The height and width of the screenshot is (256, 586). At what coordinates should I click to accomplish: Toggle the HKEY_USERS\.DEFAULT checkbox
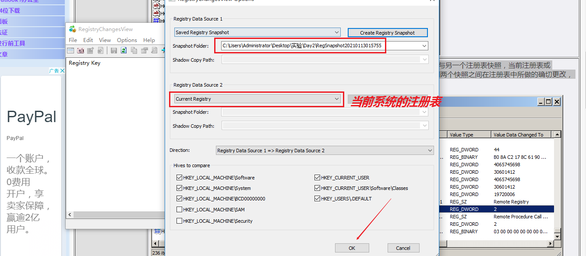coord(317,198)
